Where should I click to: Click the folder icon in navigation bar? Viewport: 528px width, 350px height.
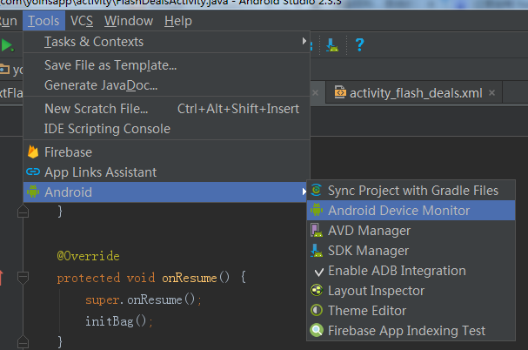4,69
